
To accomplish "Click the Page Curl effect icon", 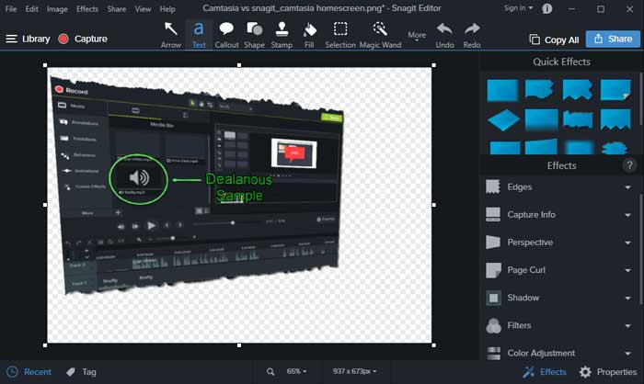I will pos(493,270).
